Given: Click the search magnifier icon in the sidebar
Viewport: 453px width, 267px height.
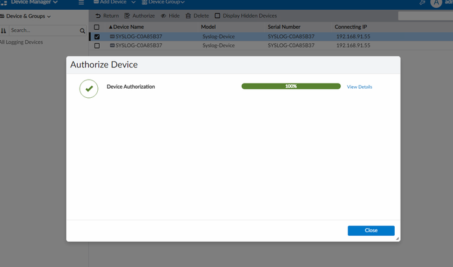Looking at the screenshot, I should 82,30.
